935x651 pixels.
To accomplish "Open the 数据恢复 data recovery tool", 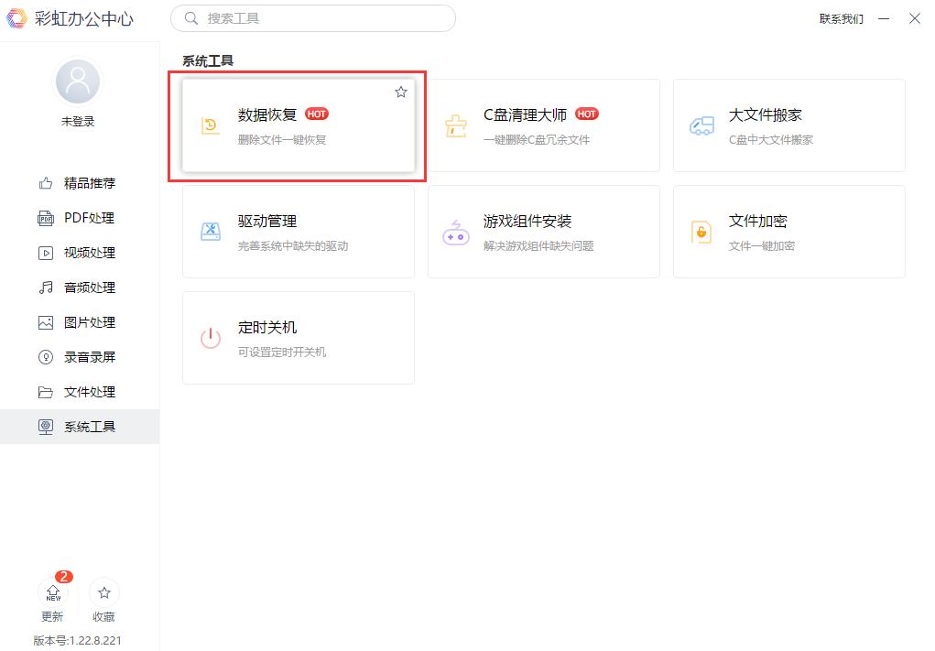I will (298, 125).
